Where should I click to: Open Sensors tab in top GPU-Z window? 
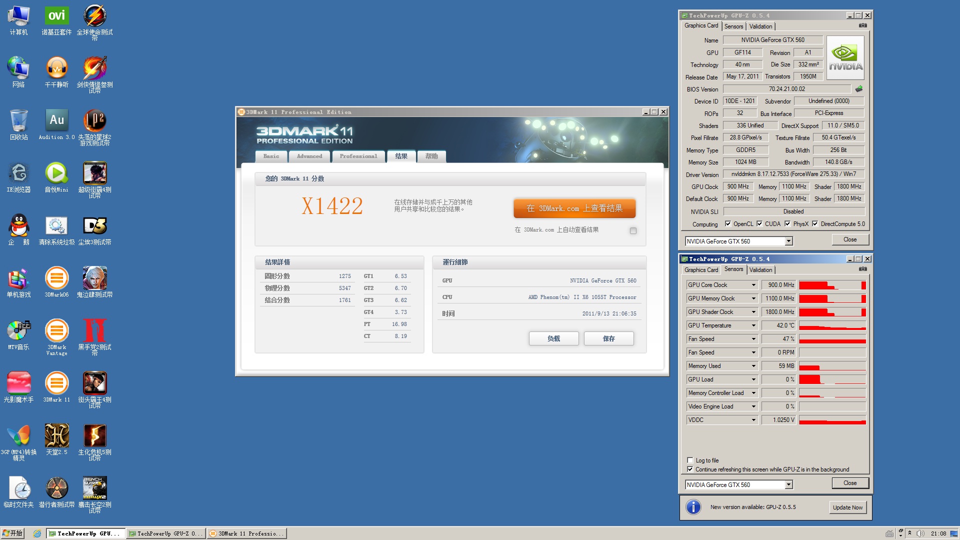(x=733, y=26)
